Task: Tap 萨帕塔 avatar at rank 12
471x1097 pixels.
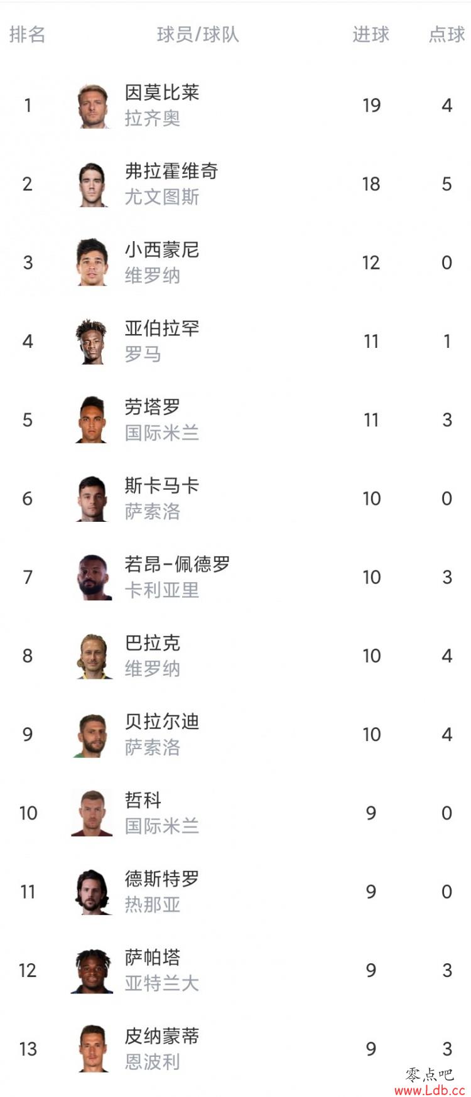Action: [x=93, y=971]
